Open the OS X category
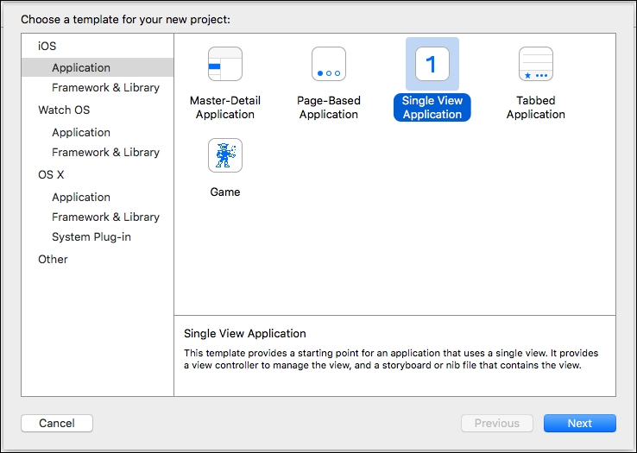This screenshot has height=453, width=637. point(51,174)
